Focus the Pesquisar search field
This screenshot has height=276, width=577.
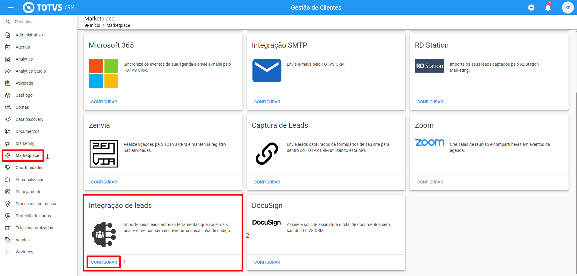pyautogui.click(x=38, y=22)
